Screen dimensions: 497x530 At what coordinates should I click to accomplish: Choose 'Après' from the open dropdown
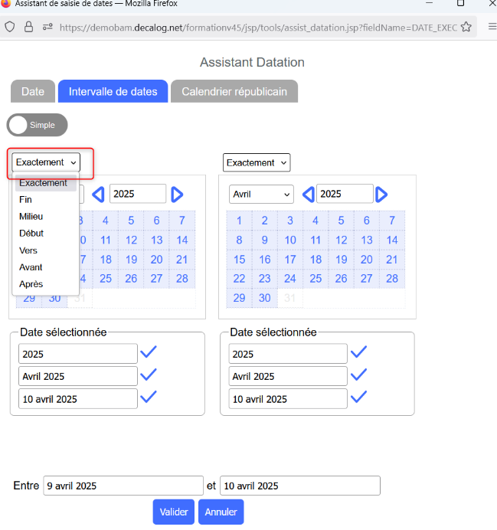(31, 284)
